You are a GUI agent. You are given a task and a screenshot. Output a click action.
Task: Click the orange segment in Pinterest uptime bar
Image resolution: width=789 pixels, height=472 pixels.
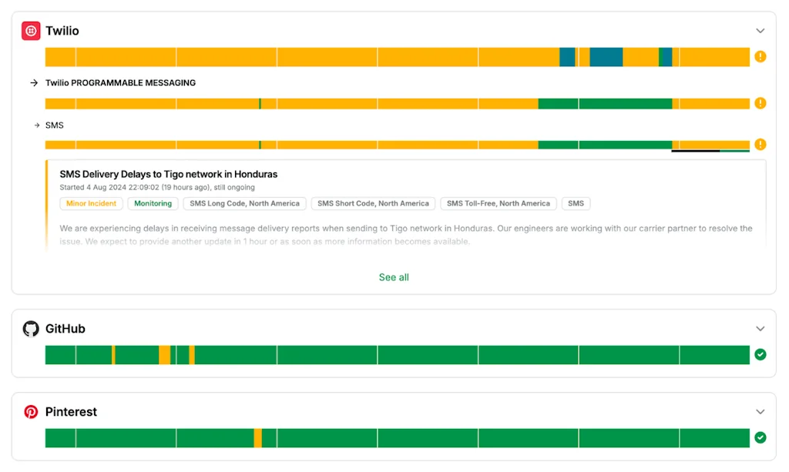(258, 438)
